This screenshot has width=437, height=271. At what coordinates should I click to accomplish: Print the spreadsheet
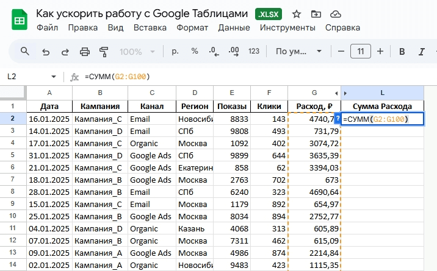(85, 52)
